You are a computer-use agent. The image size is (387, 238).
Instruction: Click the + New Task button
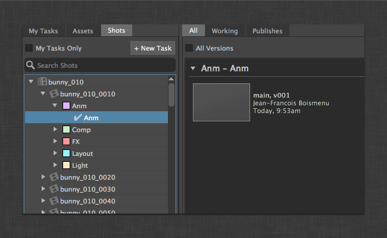pos(152,48)
